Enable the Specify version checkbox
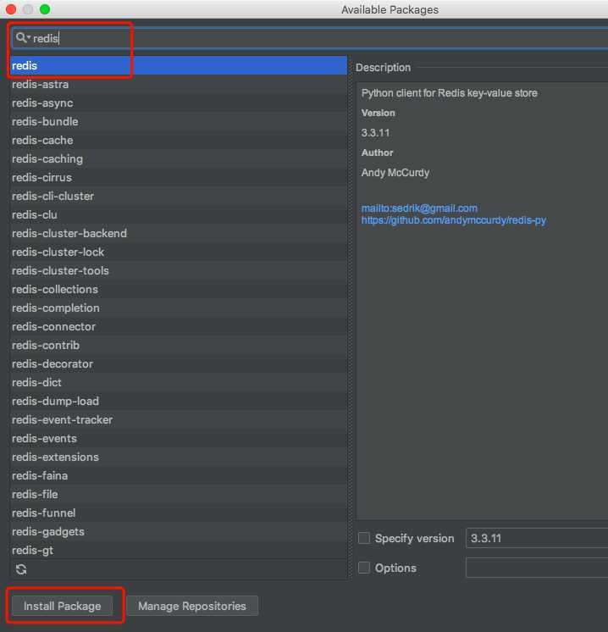 pyautogui.click(x=364, y=538)
